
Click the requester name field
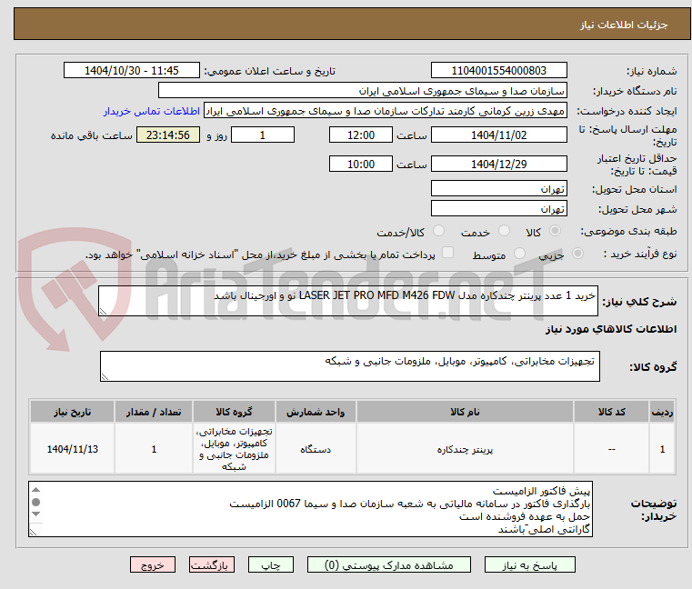coord(386,111)
